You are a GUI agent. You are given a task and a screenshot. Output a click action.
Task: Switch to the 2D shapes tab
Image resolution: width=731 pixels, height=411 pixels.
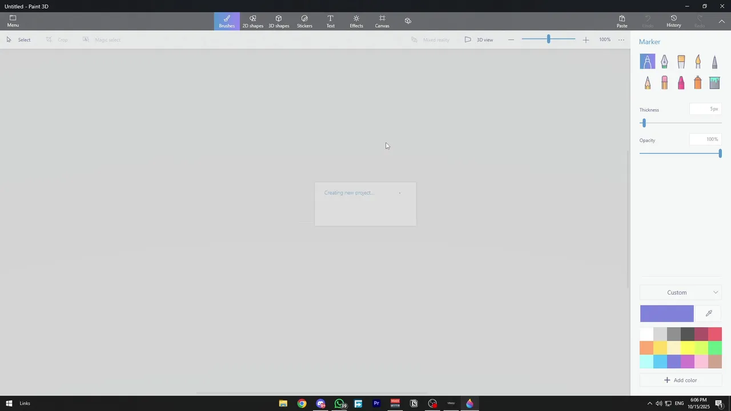[x=253, y=21]
